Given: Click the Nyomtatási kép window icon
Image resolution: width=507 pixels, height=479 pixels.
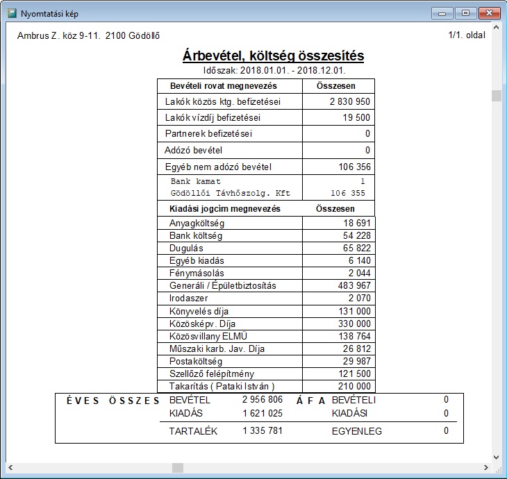Looking at the screenshot, I should pyautogui.click(x=12, y=14).
